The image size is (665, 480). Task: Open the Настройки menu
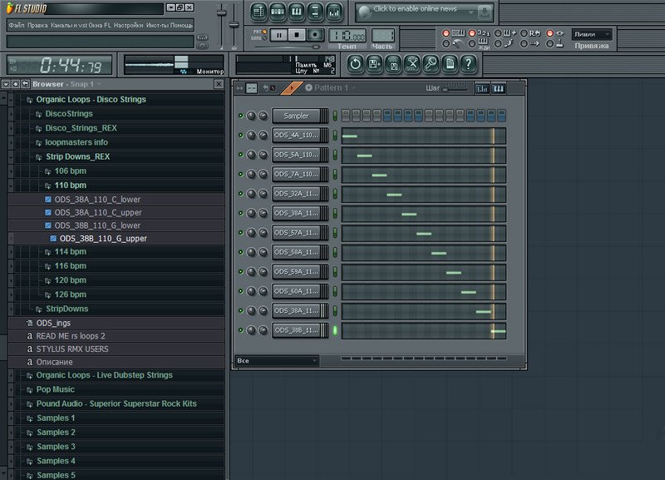128,25
